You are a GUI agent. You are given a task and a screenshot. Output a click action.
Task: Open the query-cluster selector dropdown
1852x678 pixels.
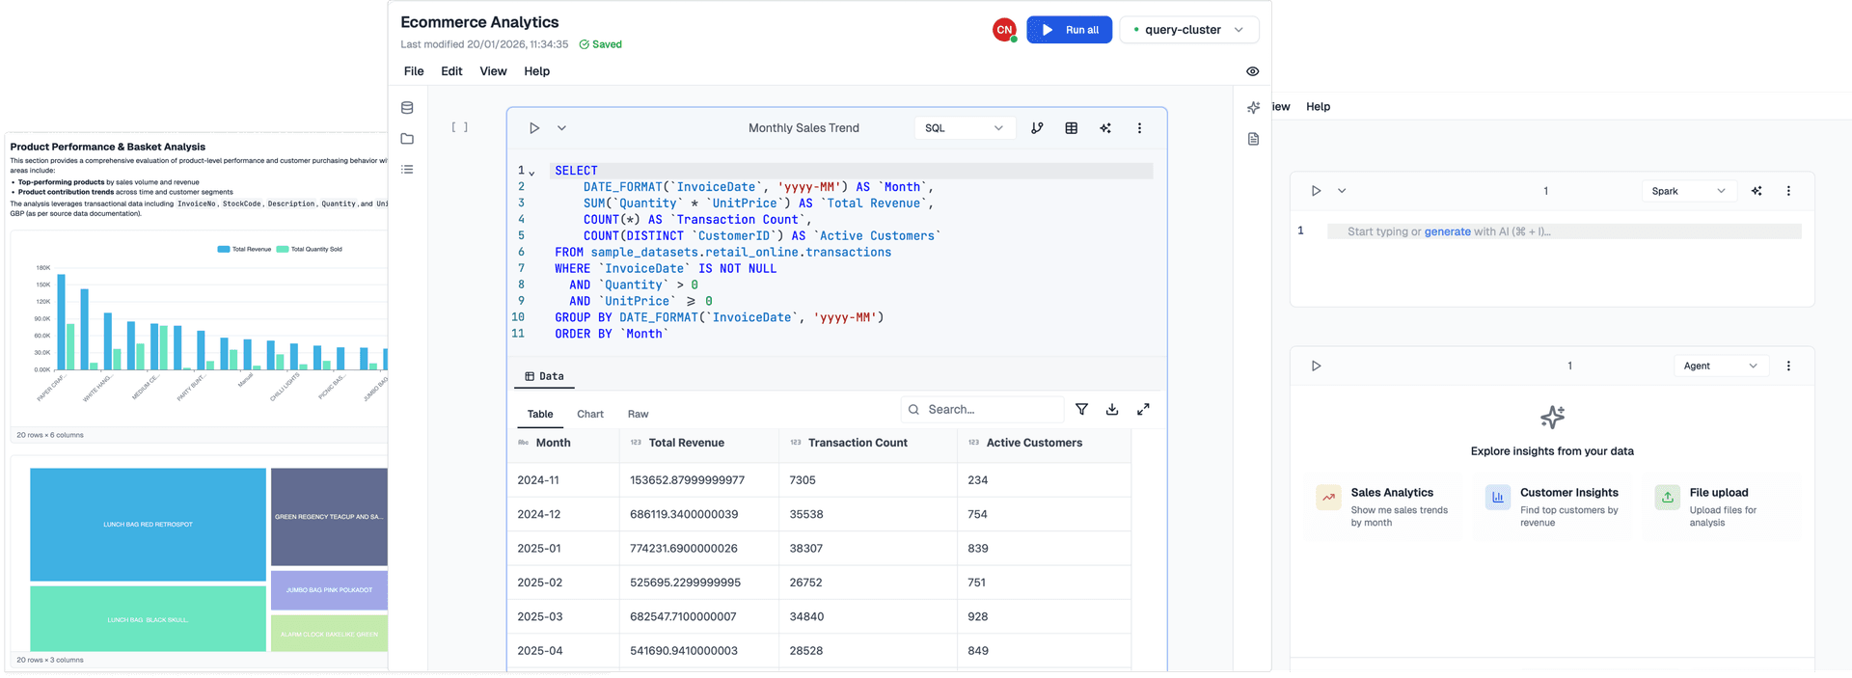point(1188,30)
